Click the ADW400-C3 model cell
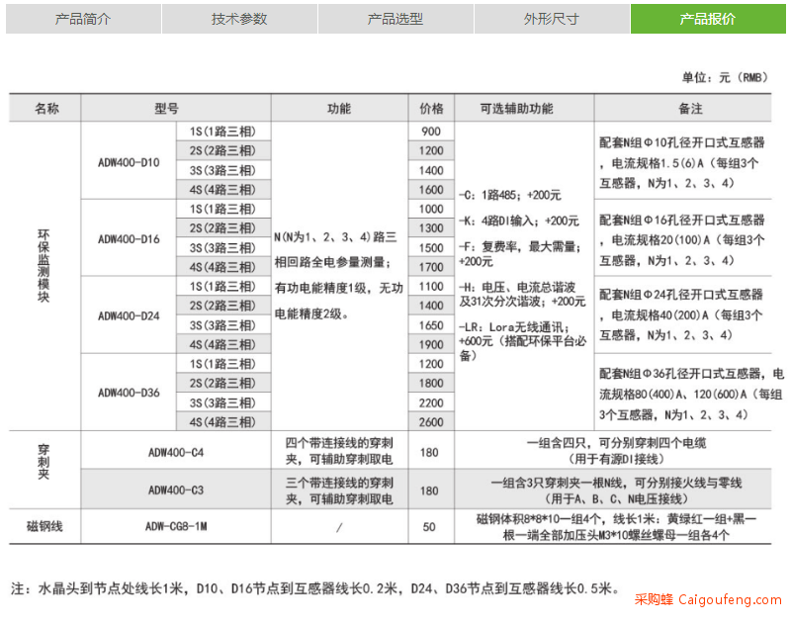Viewport: 790px width, 625px height. (x=176, y=490)
